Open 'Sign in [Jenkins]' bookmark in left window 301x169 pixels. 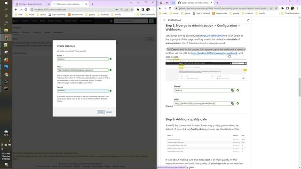57,15
